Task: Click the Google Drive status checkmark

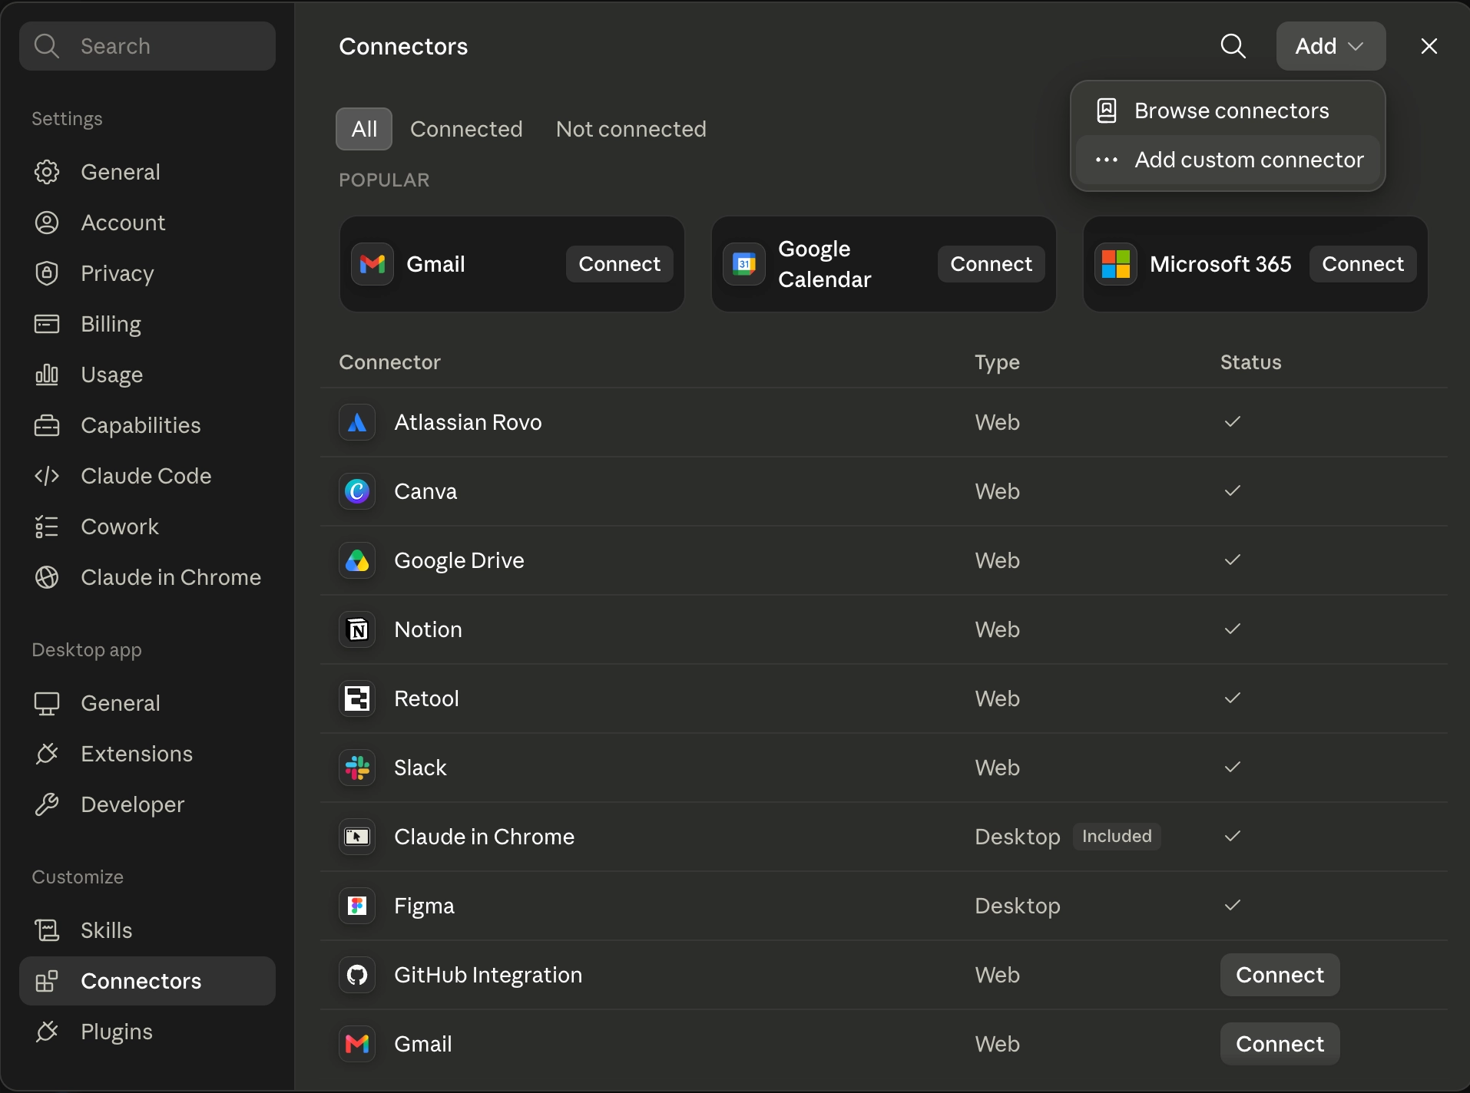Action: click(1233, 560)
